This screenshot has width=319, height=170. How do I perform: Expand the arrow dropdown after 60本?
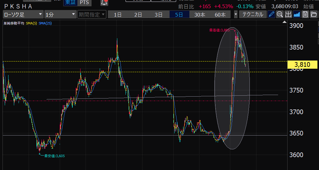[236, 14]
